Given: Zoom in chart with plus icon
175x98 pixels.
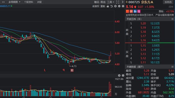Looking at the screenshot, I should 115,6.
